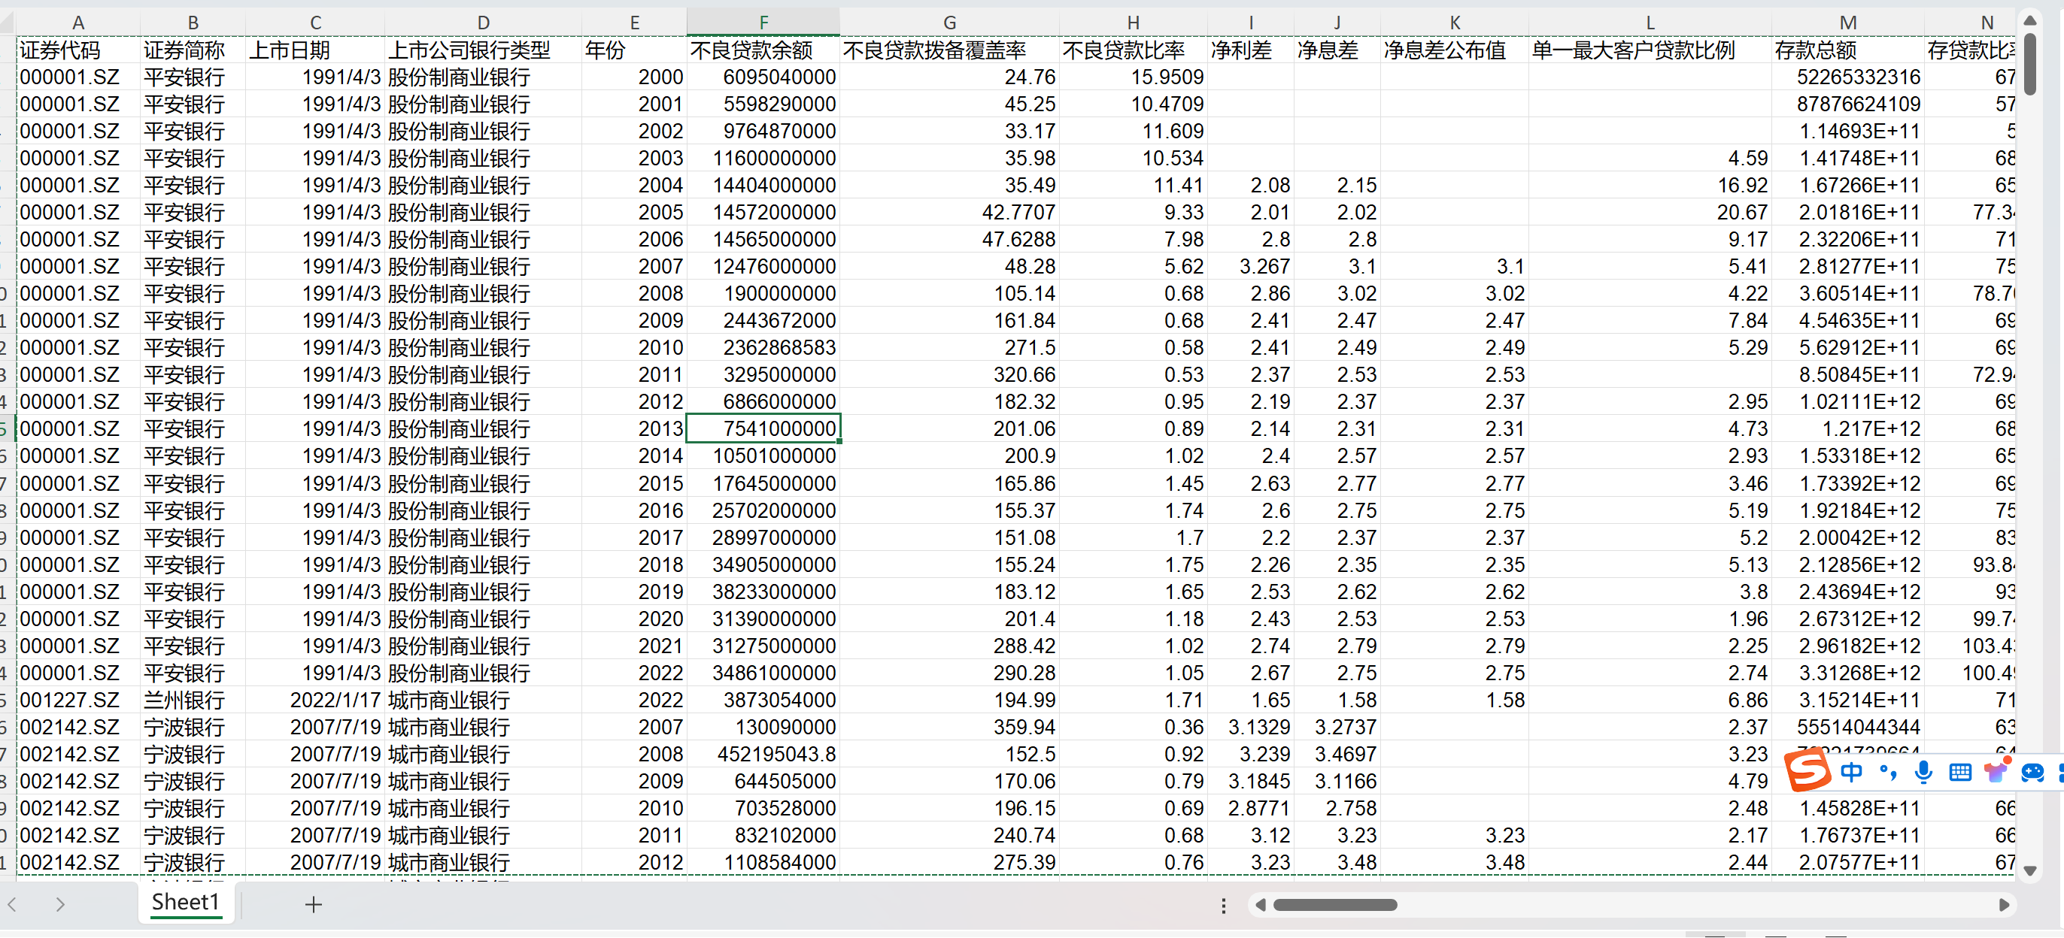Click vertical scrollbar down arrow
The image size is (2064, 938).
coord(2029,870)
